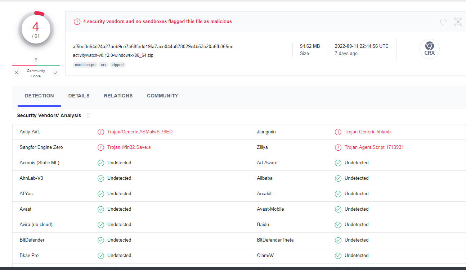Viewport: 466px width, 270px height.
Task: Open the Trojan.Win32.Save.a detection link
Action: (x=129, y=147)
